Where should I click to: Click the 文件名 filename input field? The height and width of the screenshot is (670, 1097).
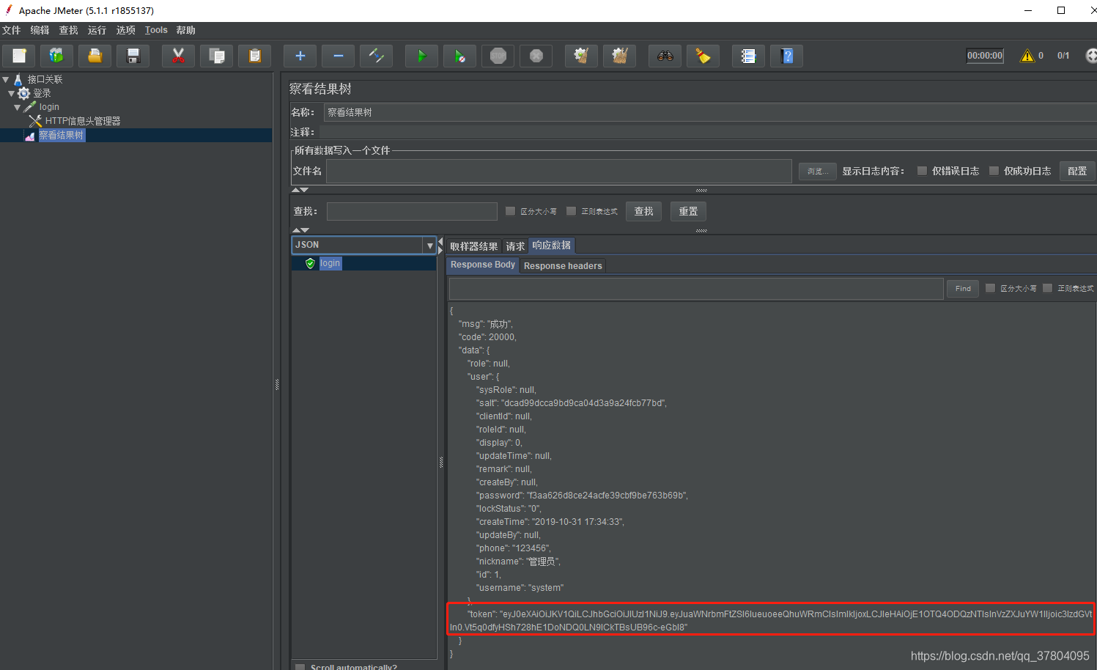pos(558,171)
